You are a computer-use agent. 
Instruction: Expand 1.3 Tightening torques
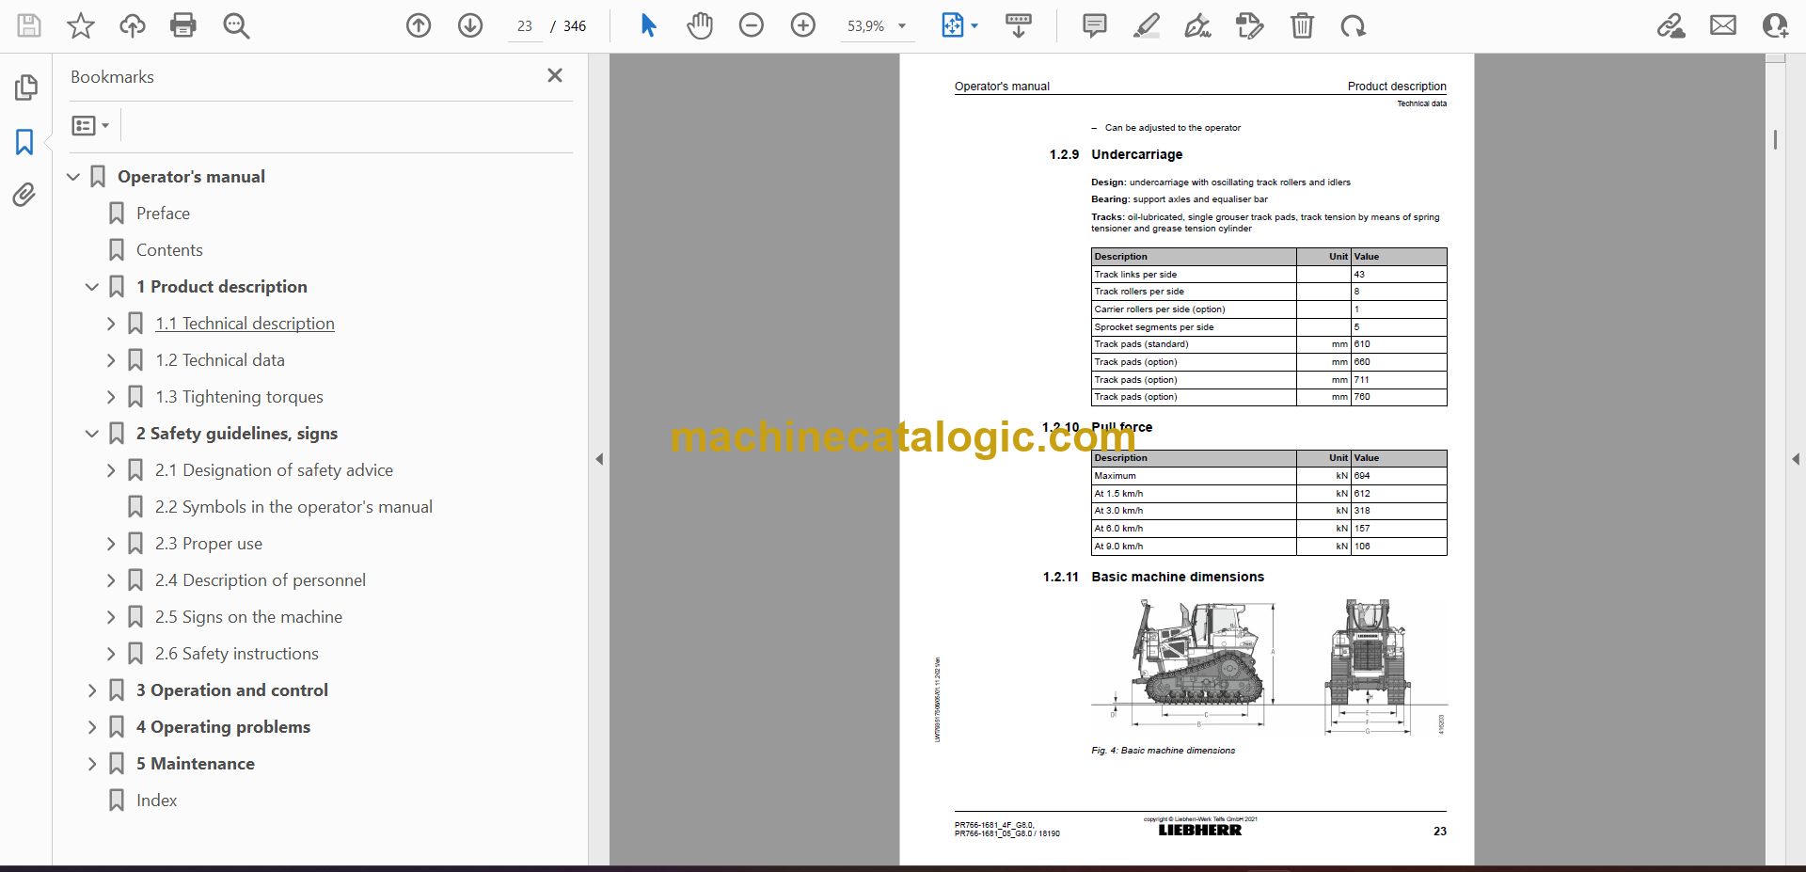pyautogui.click(x=111, y=397)
